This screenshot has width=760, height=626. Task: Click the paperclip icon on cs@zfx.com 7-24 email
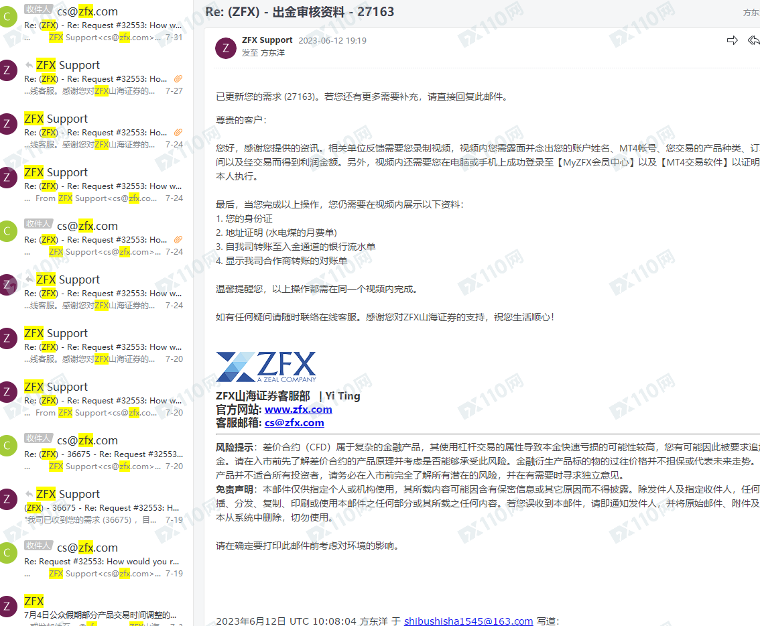(178, 240)
